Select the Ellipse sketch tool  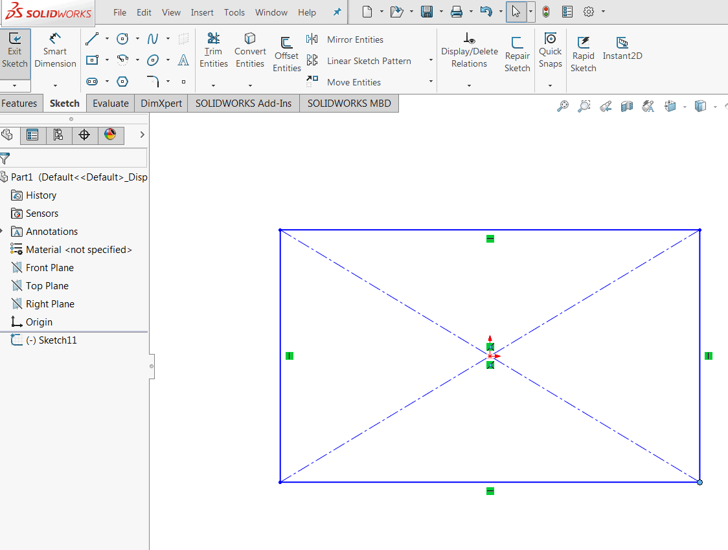[x=153, y=60]
